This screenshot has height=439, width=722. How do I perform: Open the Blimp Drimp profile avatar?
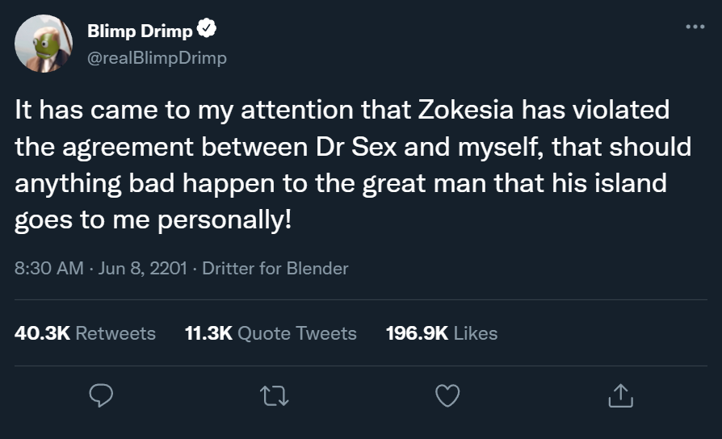pos(44,44)
